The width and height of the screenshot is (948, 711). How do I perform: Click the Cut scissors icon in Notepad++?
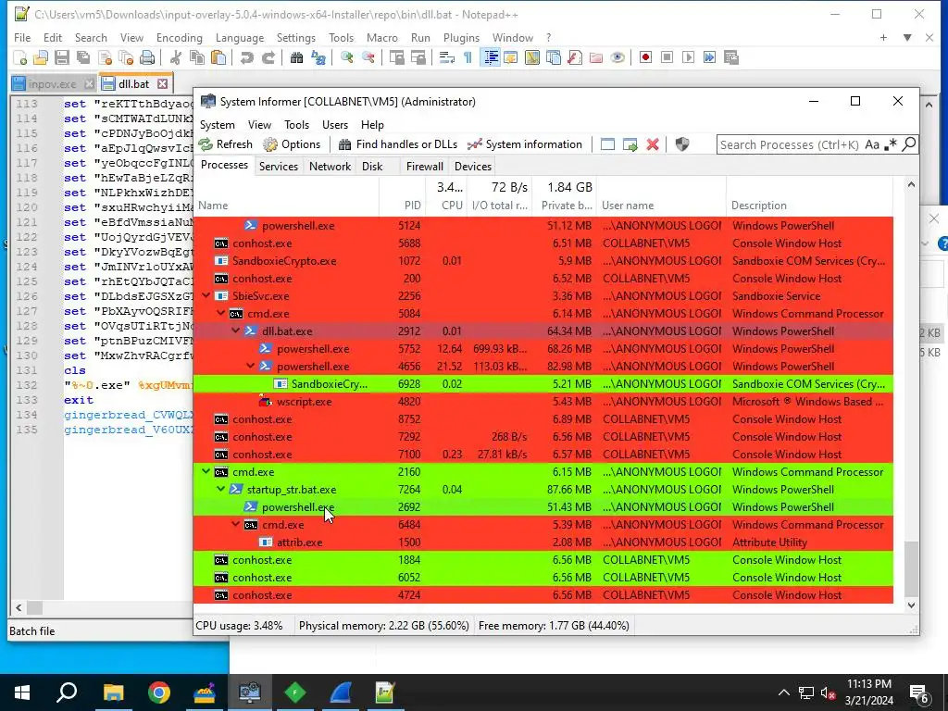pyautogui.click(x=176, y=57)
